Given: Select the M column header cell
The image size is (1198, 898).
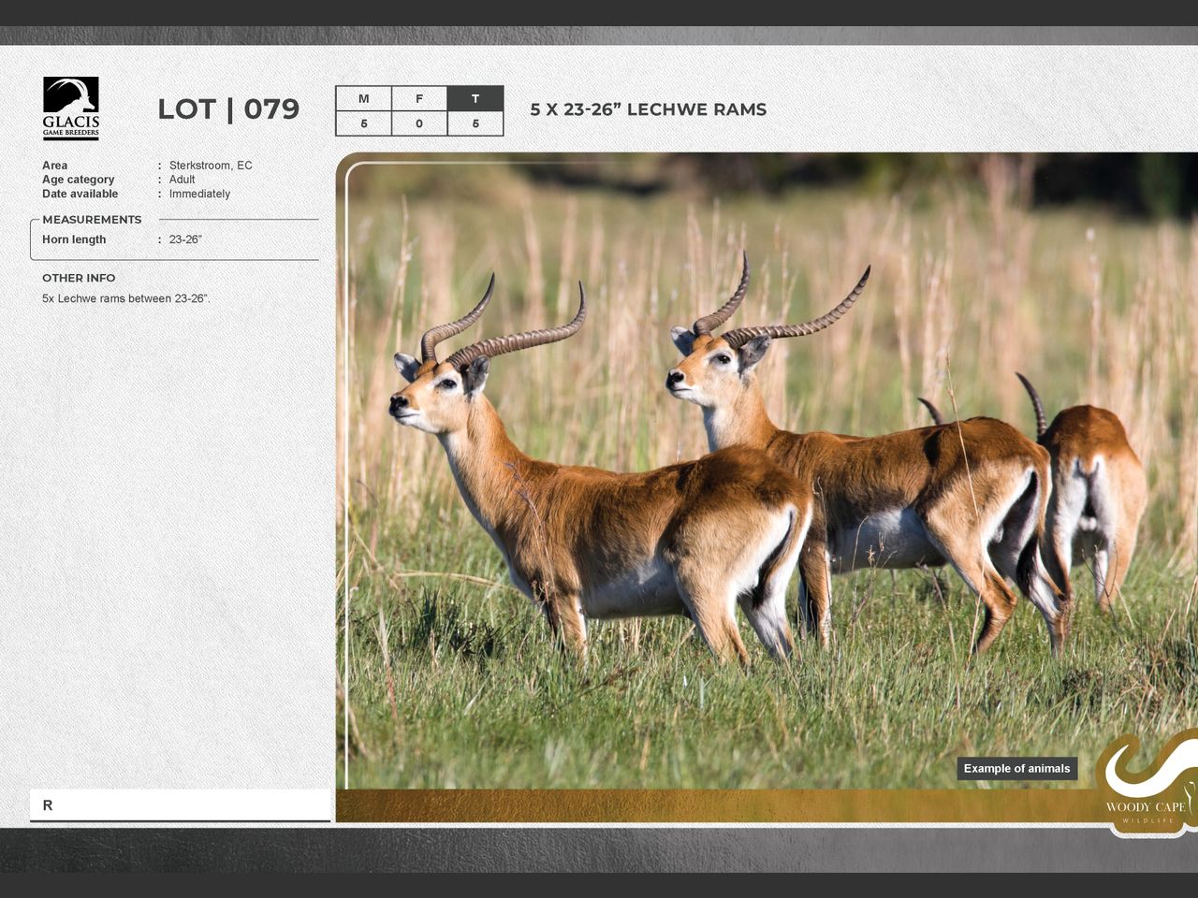Looking at the screenshot, I should [363, 98].
